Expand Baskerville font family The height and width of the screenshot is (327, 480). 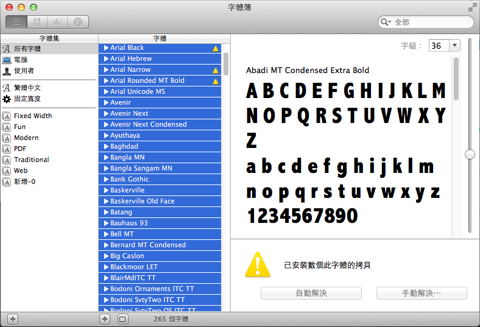[x=106, y=190]
